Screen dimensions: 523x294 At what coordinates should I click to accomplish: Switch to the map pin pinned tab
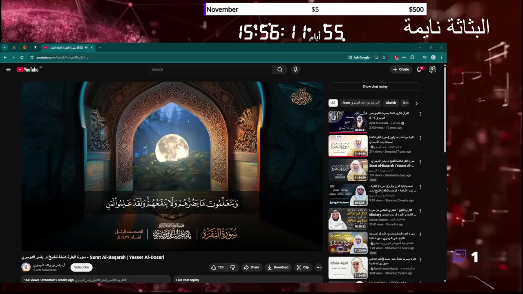(35, 47)
